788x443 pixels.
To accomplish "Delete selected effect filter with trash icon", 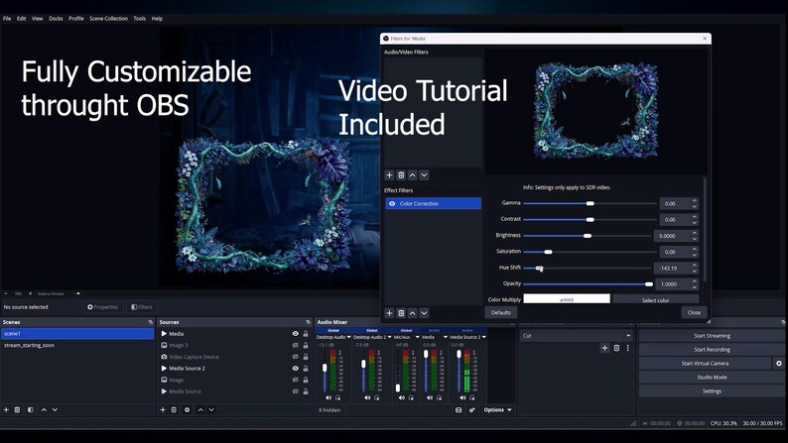I will [401, 313].
